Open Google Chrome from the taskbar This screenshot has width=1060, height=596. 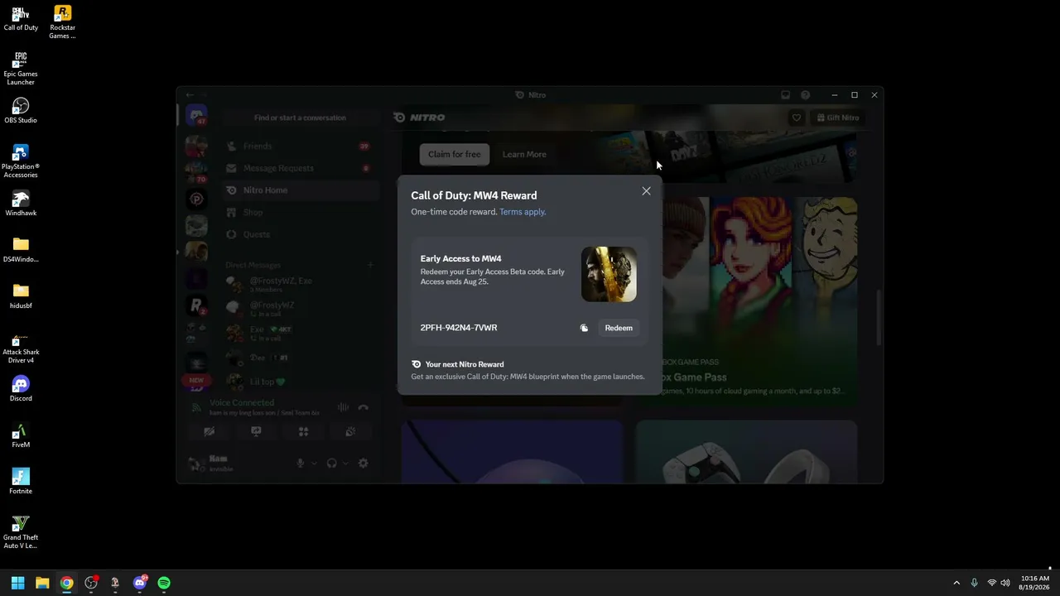pyautogui.click(x=66, y=583)
